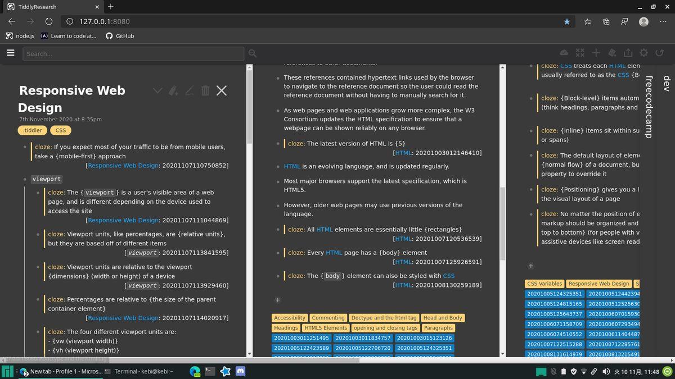Switch to the freecodecamp sidebar tab
The width and height of the screenshot is (675, 379).
(648, 107)
